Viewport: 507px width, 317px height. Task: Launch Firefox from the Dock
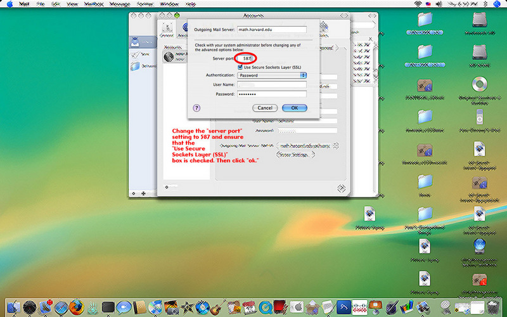point(77,307)
